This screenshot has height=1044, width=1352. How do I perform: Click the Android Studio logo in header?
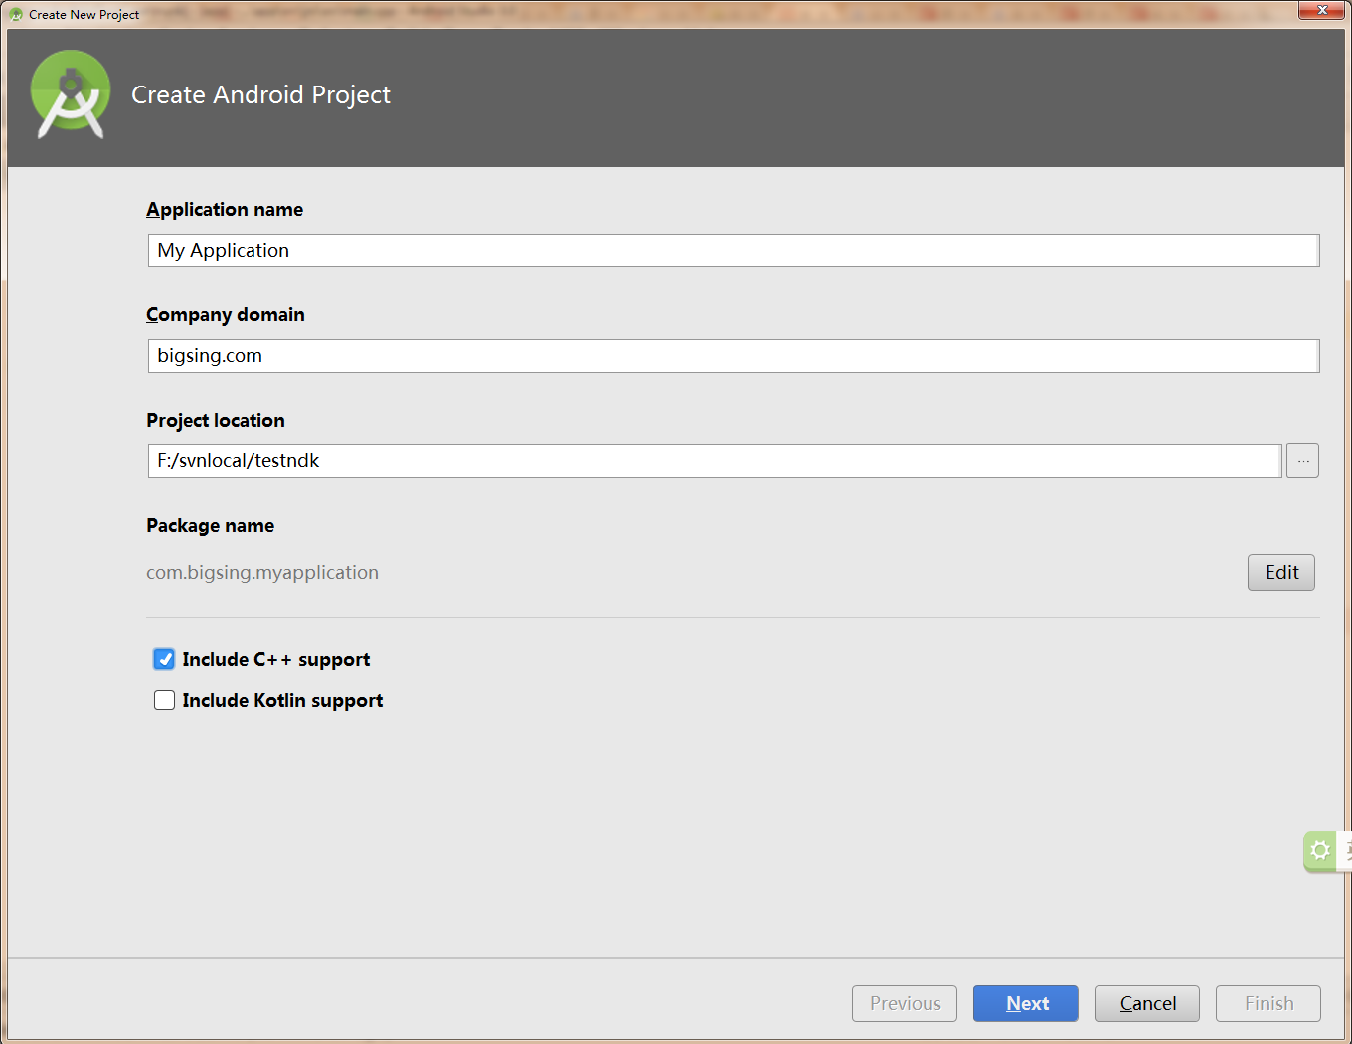(70, 94)
